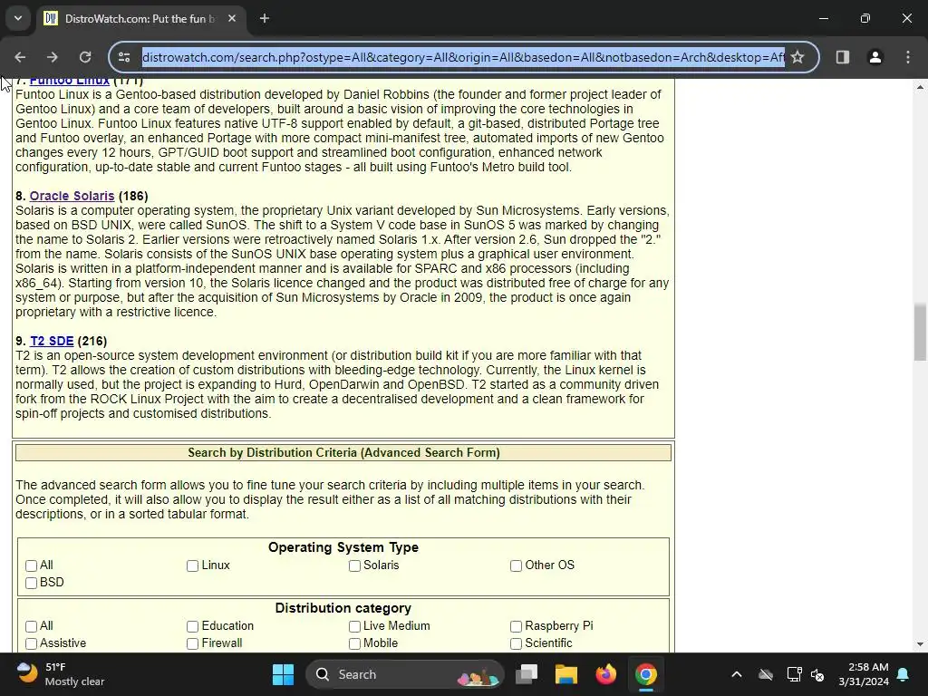Image resolution: width=928 pixels, height=696 pixels.
Task: Open the Chrome profile menu
Action: coord(875,57)
